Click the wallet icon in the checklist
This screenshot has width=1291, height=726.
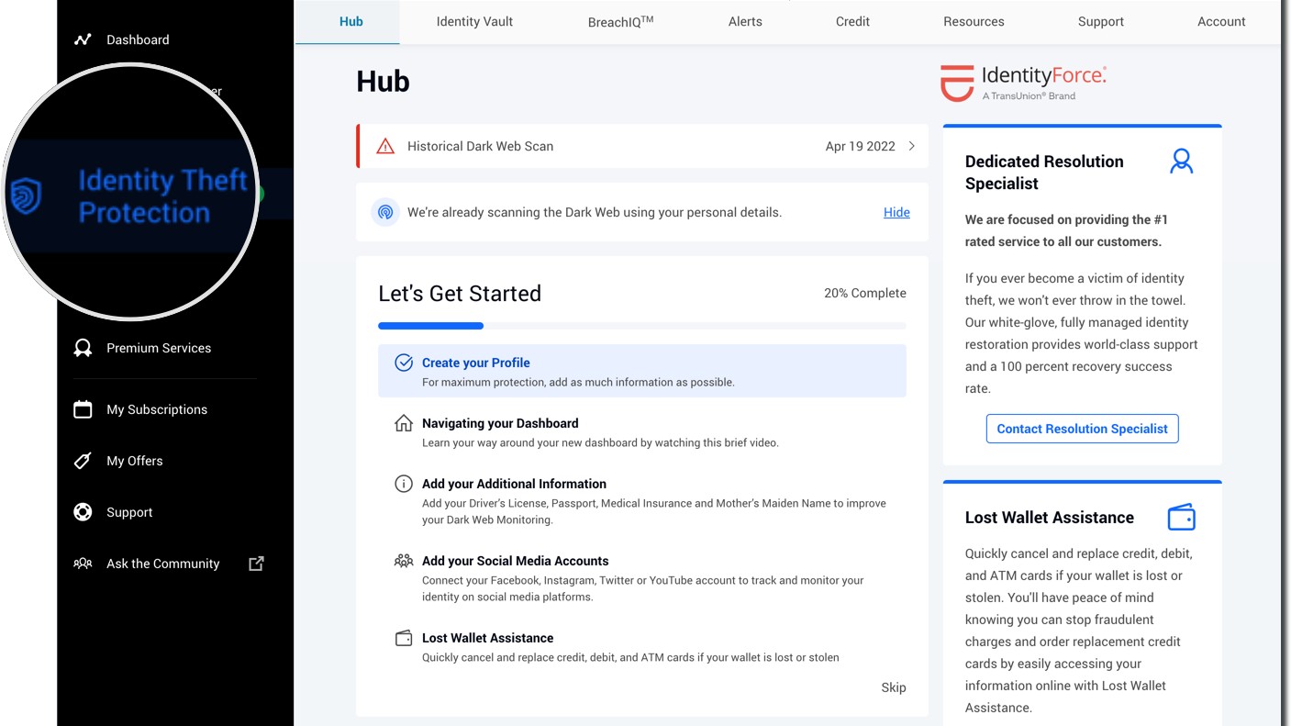[x=404, y=638]
